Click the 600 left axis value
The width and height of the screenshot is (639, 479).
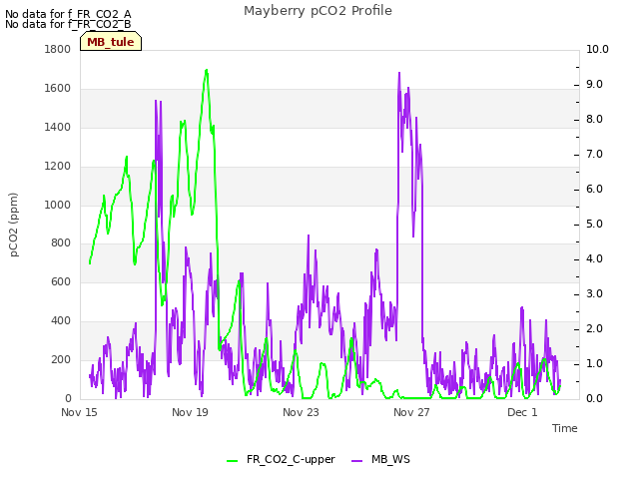[x=61, y=281]
